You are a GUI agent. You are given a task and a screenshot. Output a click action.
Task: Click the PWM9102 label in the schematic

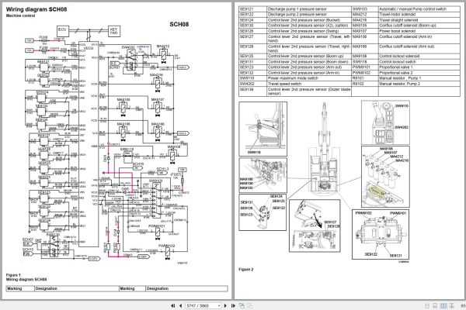click(166, 246)
